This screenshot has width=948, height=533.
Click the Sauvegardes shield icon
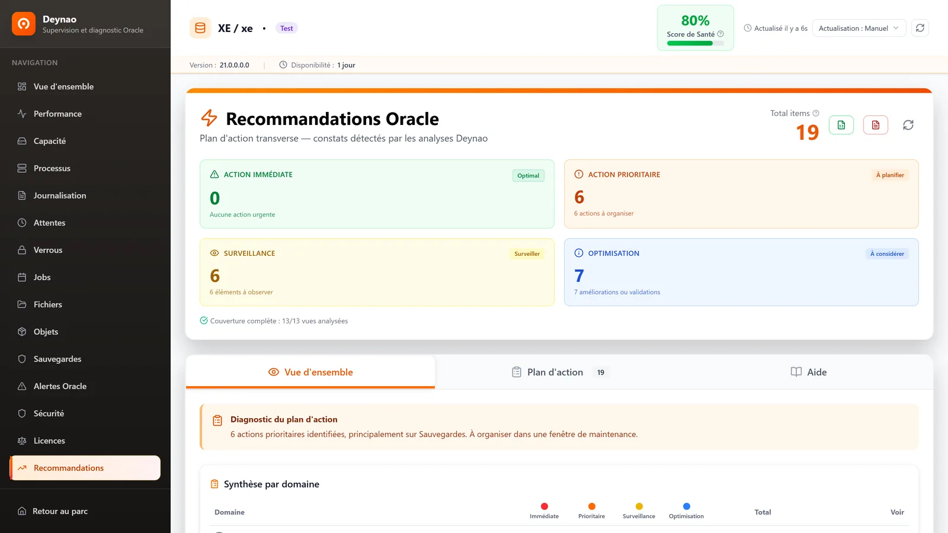pyautogui.click(x=22, y=359)
